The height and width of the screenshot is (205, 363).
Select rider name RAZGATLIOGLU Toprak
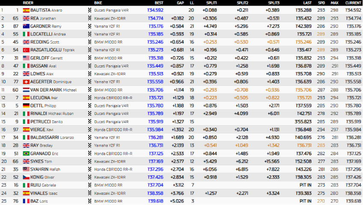click(53, 50)
